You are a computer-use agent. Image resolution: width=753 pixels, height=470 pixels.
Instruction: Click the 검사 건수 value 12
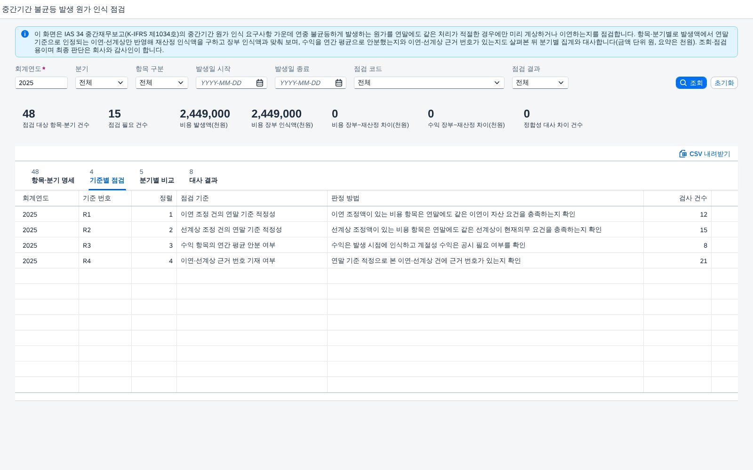(704, 214)
